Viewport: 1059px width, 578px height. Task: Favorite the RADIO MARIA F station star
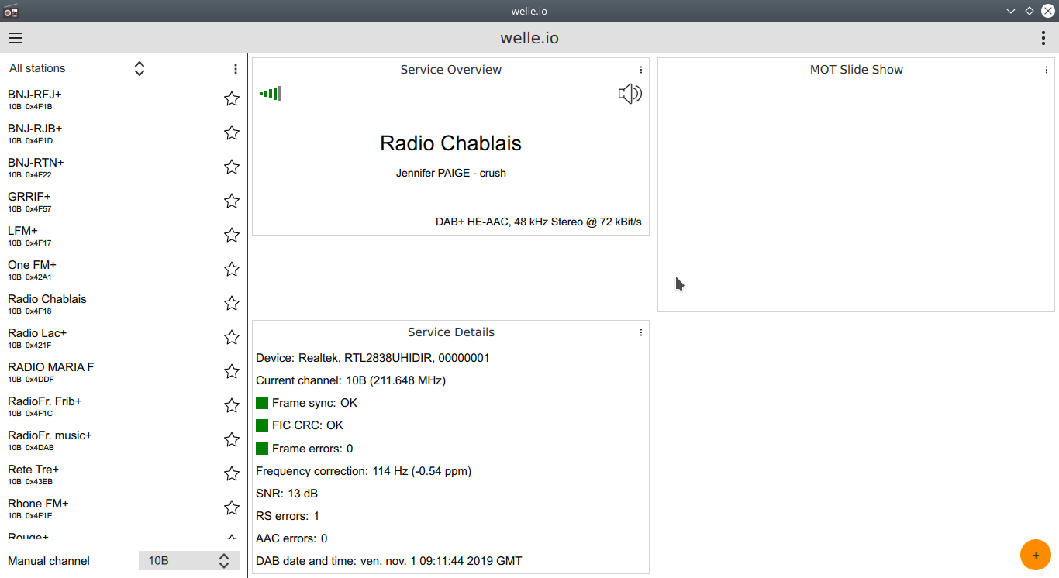click(x=232, y=371)
